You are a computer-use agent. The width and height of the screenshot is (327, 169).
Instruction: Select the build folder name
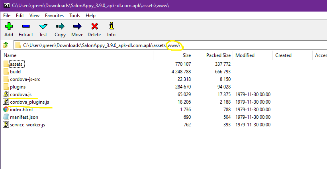[x=15, y=72]
